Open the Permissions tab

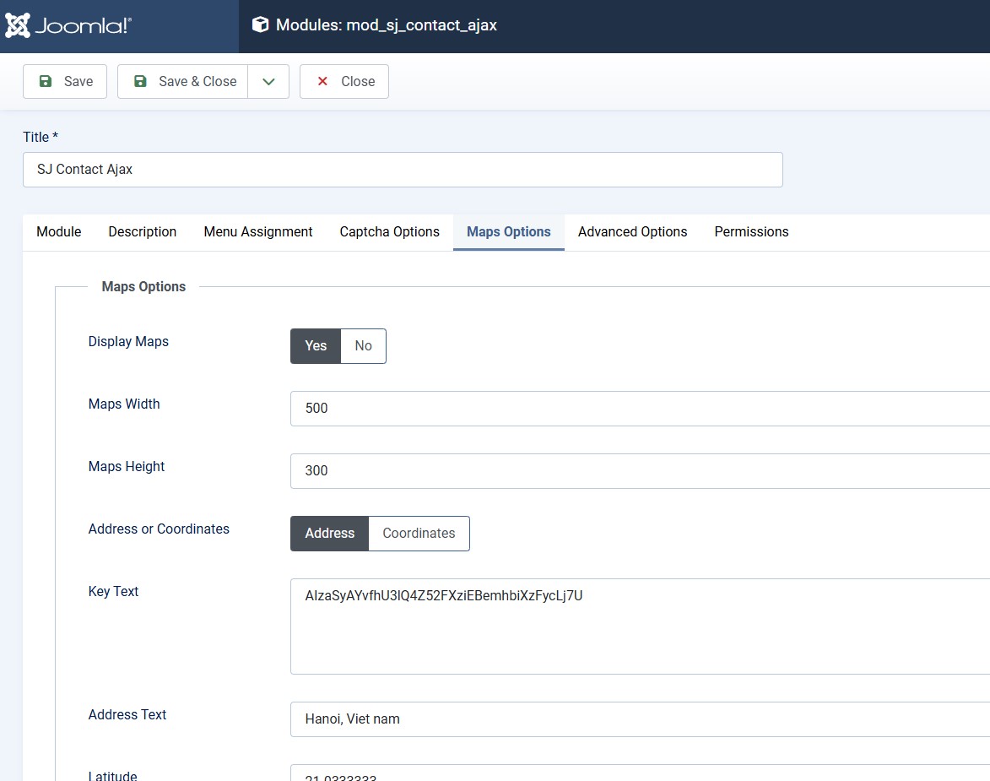pos(751,232)
